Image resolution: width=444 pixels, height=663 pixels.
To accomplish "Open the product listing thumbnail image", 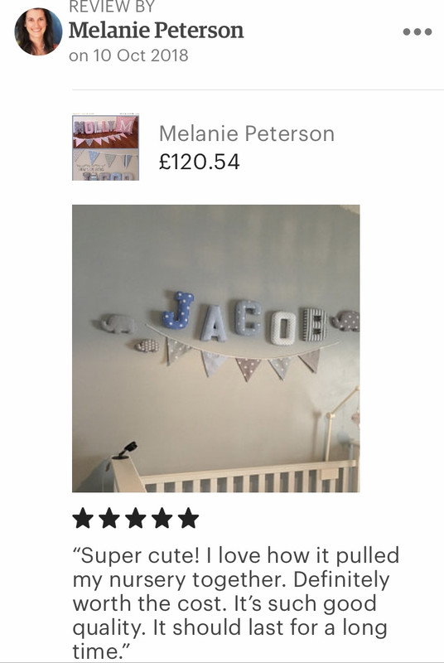I will pyautogui.click(x=105, y=147).
